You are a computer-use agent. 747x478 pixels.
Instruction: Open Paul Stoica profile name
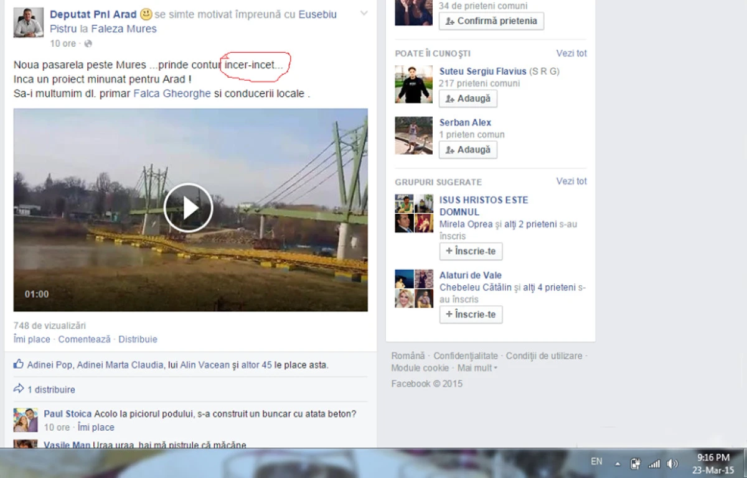(68, 414)
